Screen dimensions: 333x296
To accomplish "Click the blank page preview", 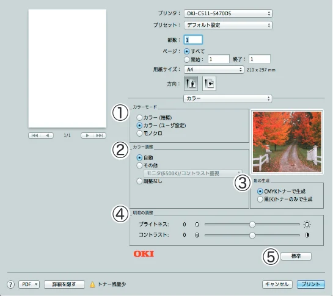I will click(68, 68).
